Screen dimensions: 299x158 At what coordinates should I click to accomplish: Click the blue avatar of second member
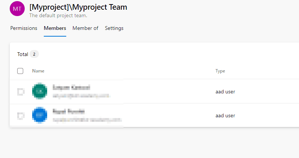(39, 115)
